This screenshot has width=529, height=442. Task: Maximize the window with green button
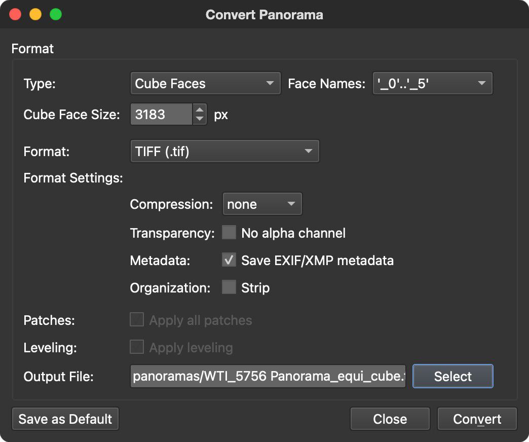click(x=56, y=15)
